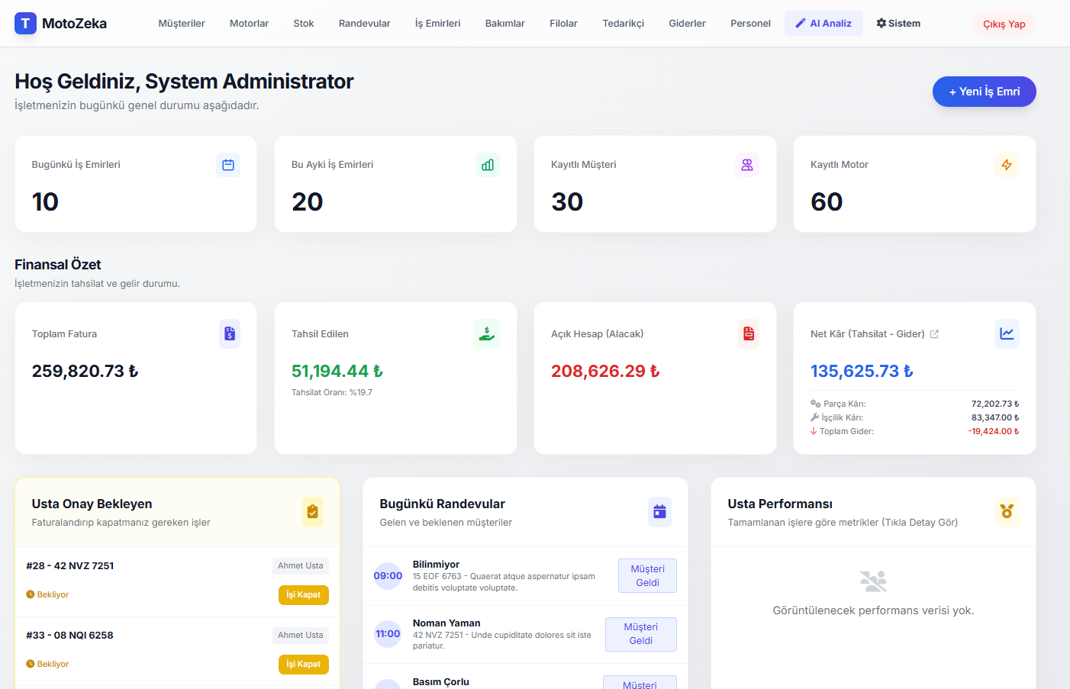Click the wrench icon next to İşçilik Kârı
The image size is (1070, 689).
[x=814, y=417]
